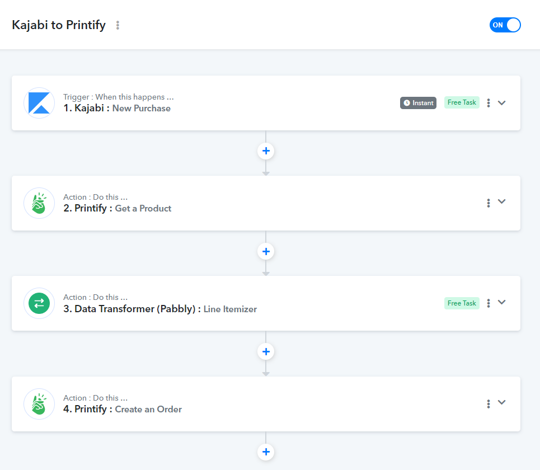The image size is (540, 470).
Task: Click '2. Printify : Get a Product' text
Action: pos(117,208)
